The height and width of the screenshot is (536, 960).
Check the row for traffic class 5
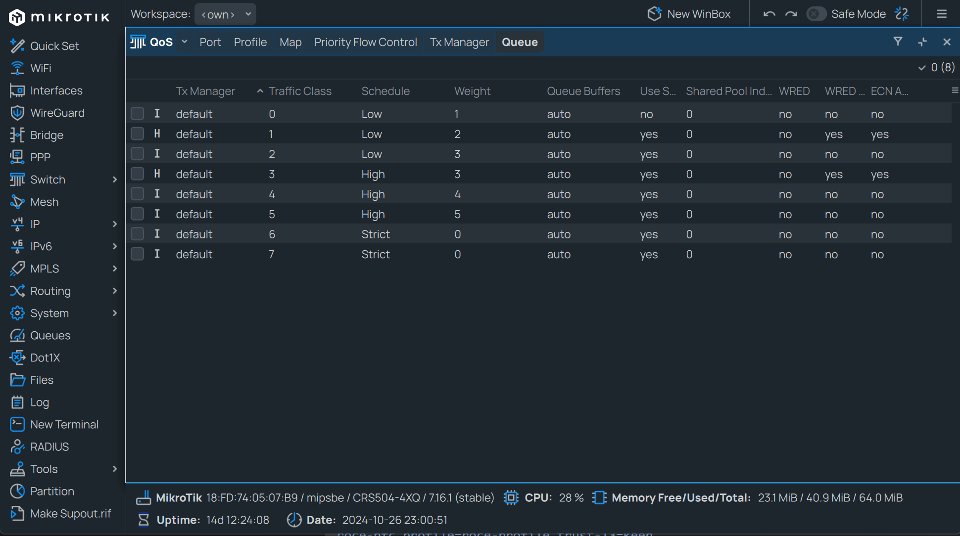[138, 214]
